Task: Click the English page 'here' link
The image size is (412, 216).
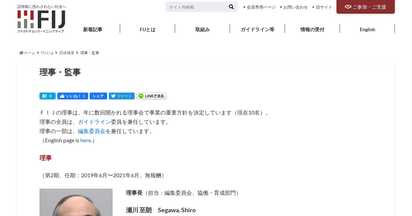Action: (x=86, y=140)
